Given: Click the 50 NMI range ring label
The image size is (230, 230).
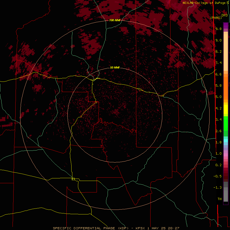Looking at the screenshot, I should (x=115, y=67).
